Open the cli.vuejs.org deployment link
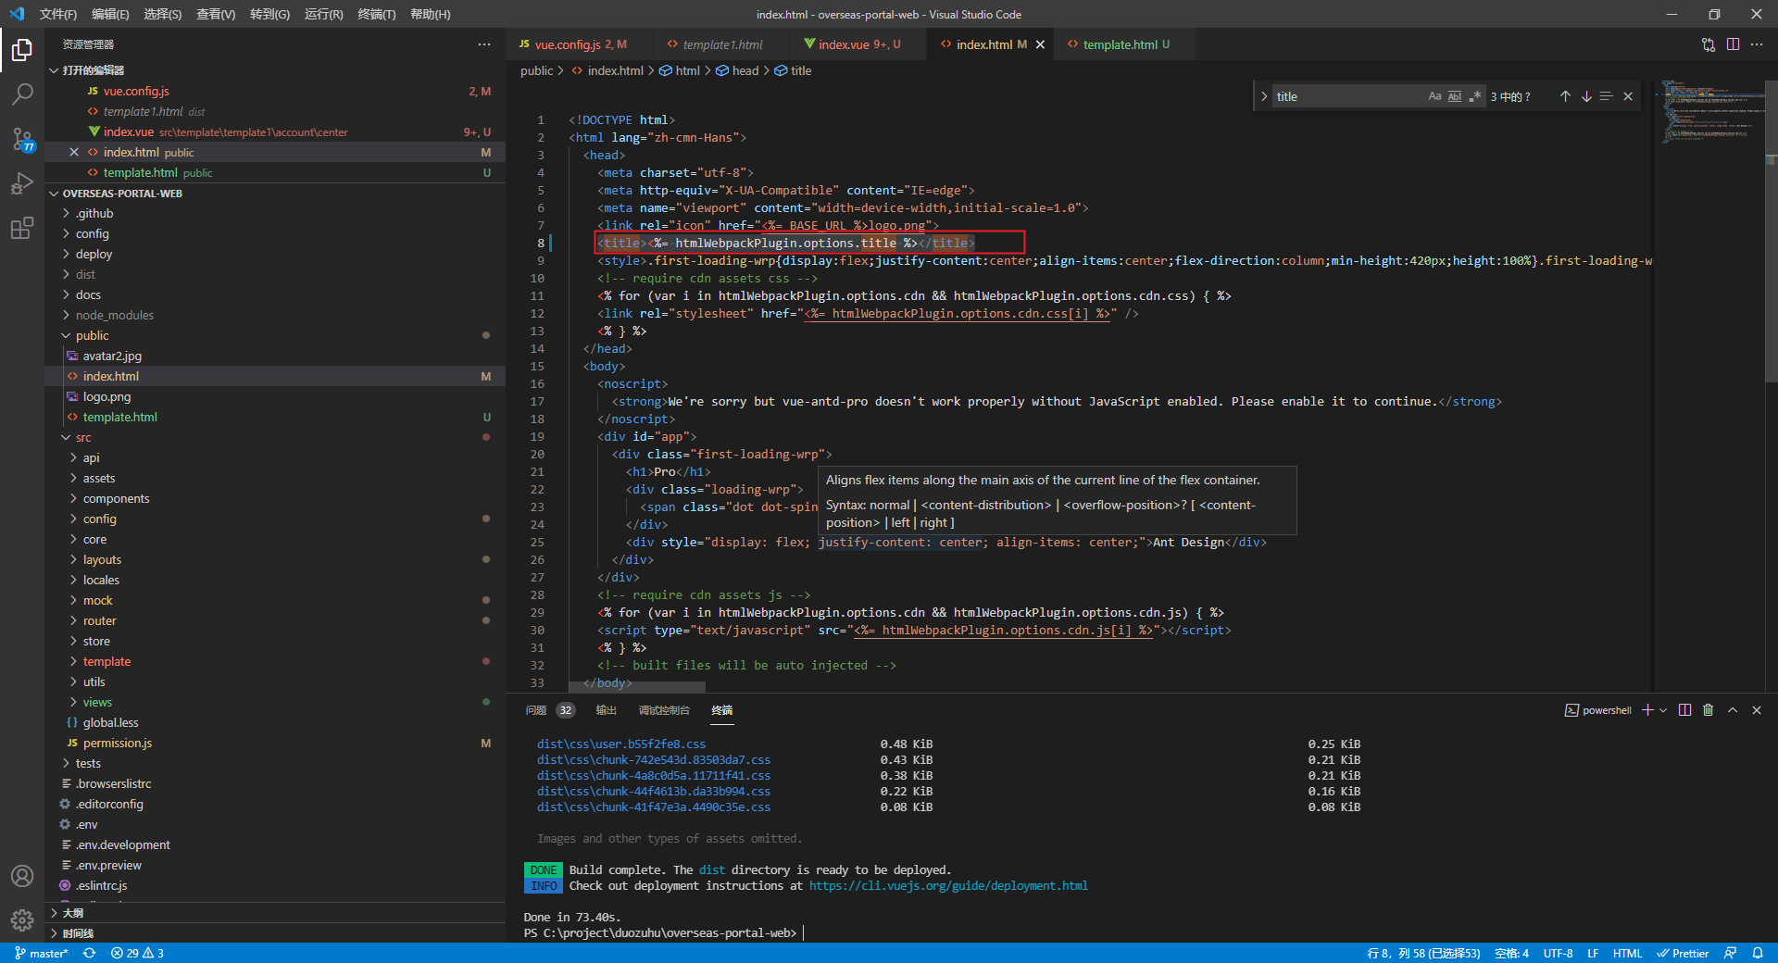The width and height of the screenshot is (1778, 963). [948, 886]
